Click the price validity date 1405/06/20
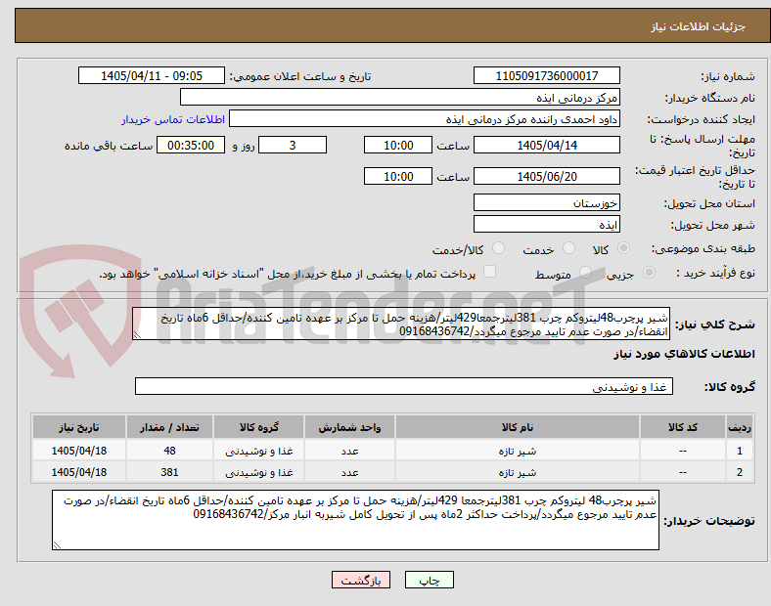Screen dimensions: 771x606 pyautogui.click(x=547, y=176)
